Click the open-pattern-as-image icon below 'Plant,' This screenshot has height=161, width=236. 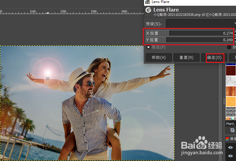(232, 130)
